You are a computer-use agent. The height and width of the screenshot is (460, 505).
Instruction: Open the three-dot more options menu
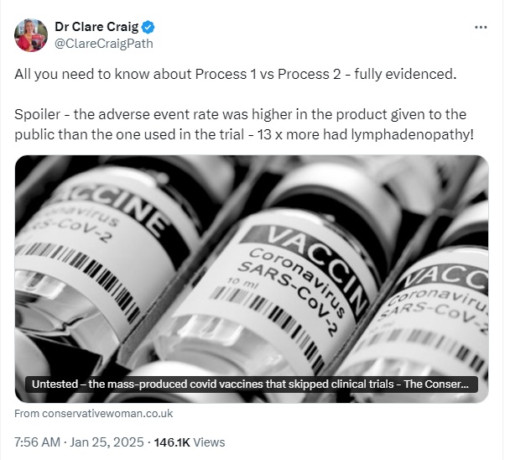pyautogui.click(x=481, y=28)
